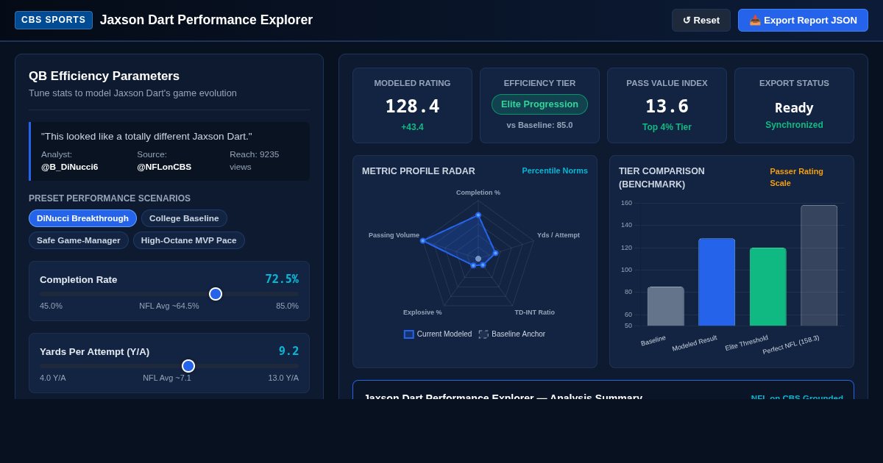Viewport: 883px width, 463px height.
Task: Click the green Elite Threshold bar
Action: click(x=768, y=287)
